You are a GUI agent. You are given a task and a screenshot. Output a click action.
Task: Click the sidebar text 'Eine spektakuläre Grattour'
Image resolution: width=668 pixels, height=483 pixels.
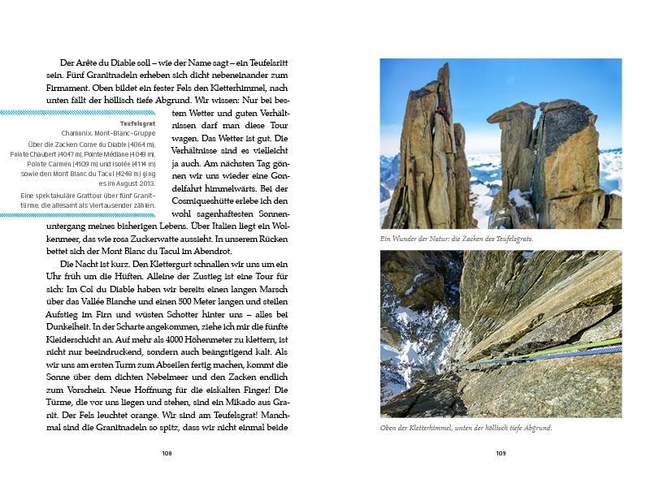[x=89, y=195]
